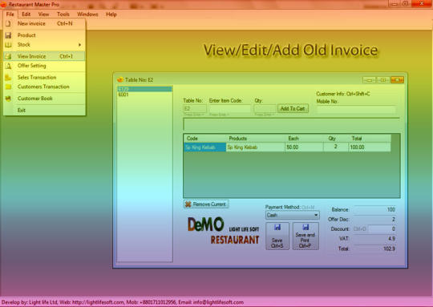Select View Invoice menu entry
433x307 pixels.
pos(44,56)
